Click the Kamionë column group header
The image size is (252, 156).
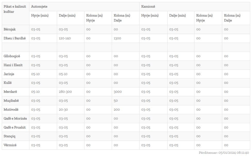(x=148, y=7)
